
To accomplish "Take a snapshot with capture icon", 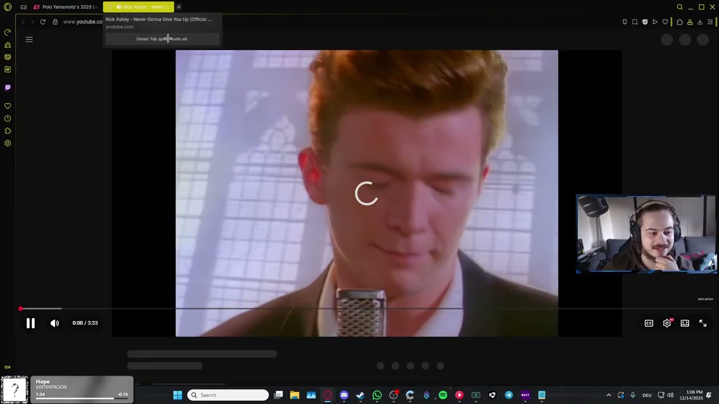I will point(635,22).
